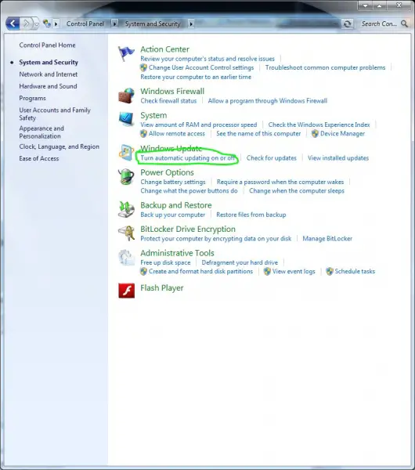Click Require a password when the computer wakes
The height and width of the screenshot is (470, 415).
pyautogui.click(x=280, y=182)
